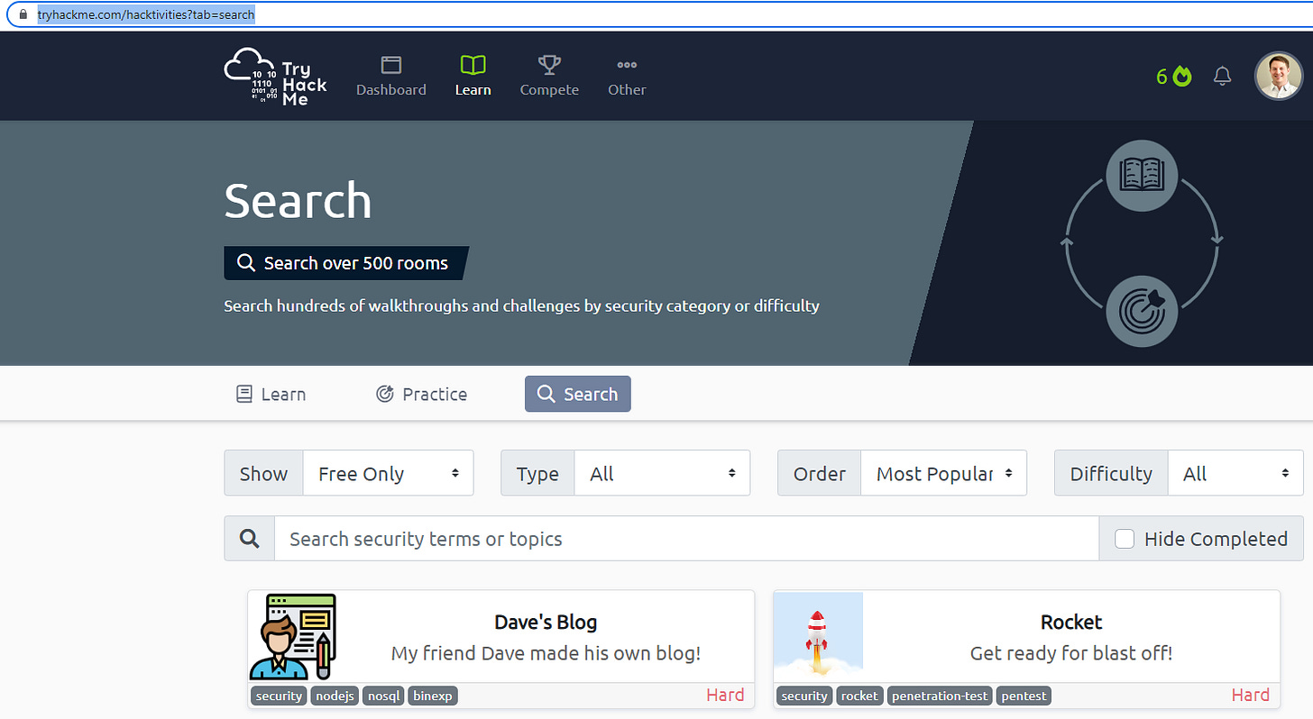
Task: Click the padlock icon in address bar
Action: [24, 14]
